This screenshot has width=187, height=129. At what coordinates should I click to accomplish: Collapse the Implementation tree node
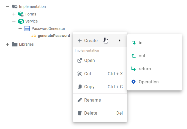point(7,7)
